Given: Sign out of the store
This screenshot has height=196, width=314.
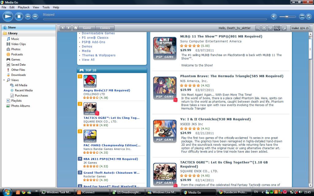Looking at the screenshot, I should click(x=284, y=28).
